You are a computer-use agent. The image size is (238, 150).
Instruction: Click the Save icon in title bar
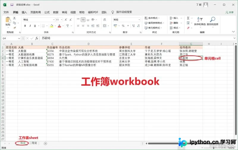pyautogui.click(x=12, y=5)
